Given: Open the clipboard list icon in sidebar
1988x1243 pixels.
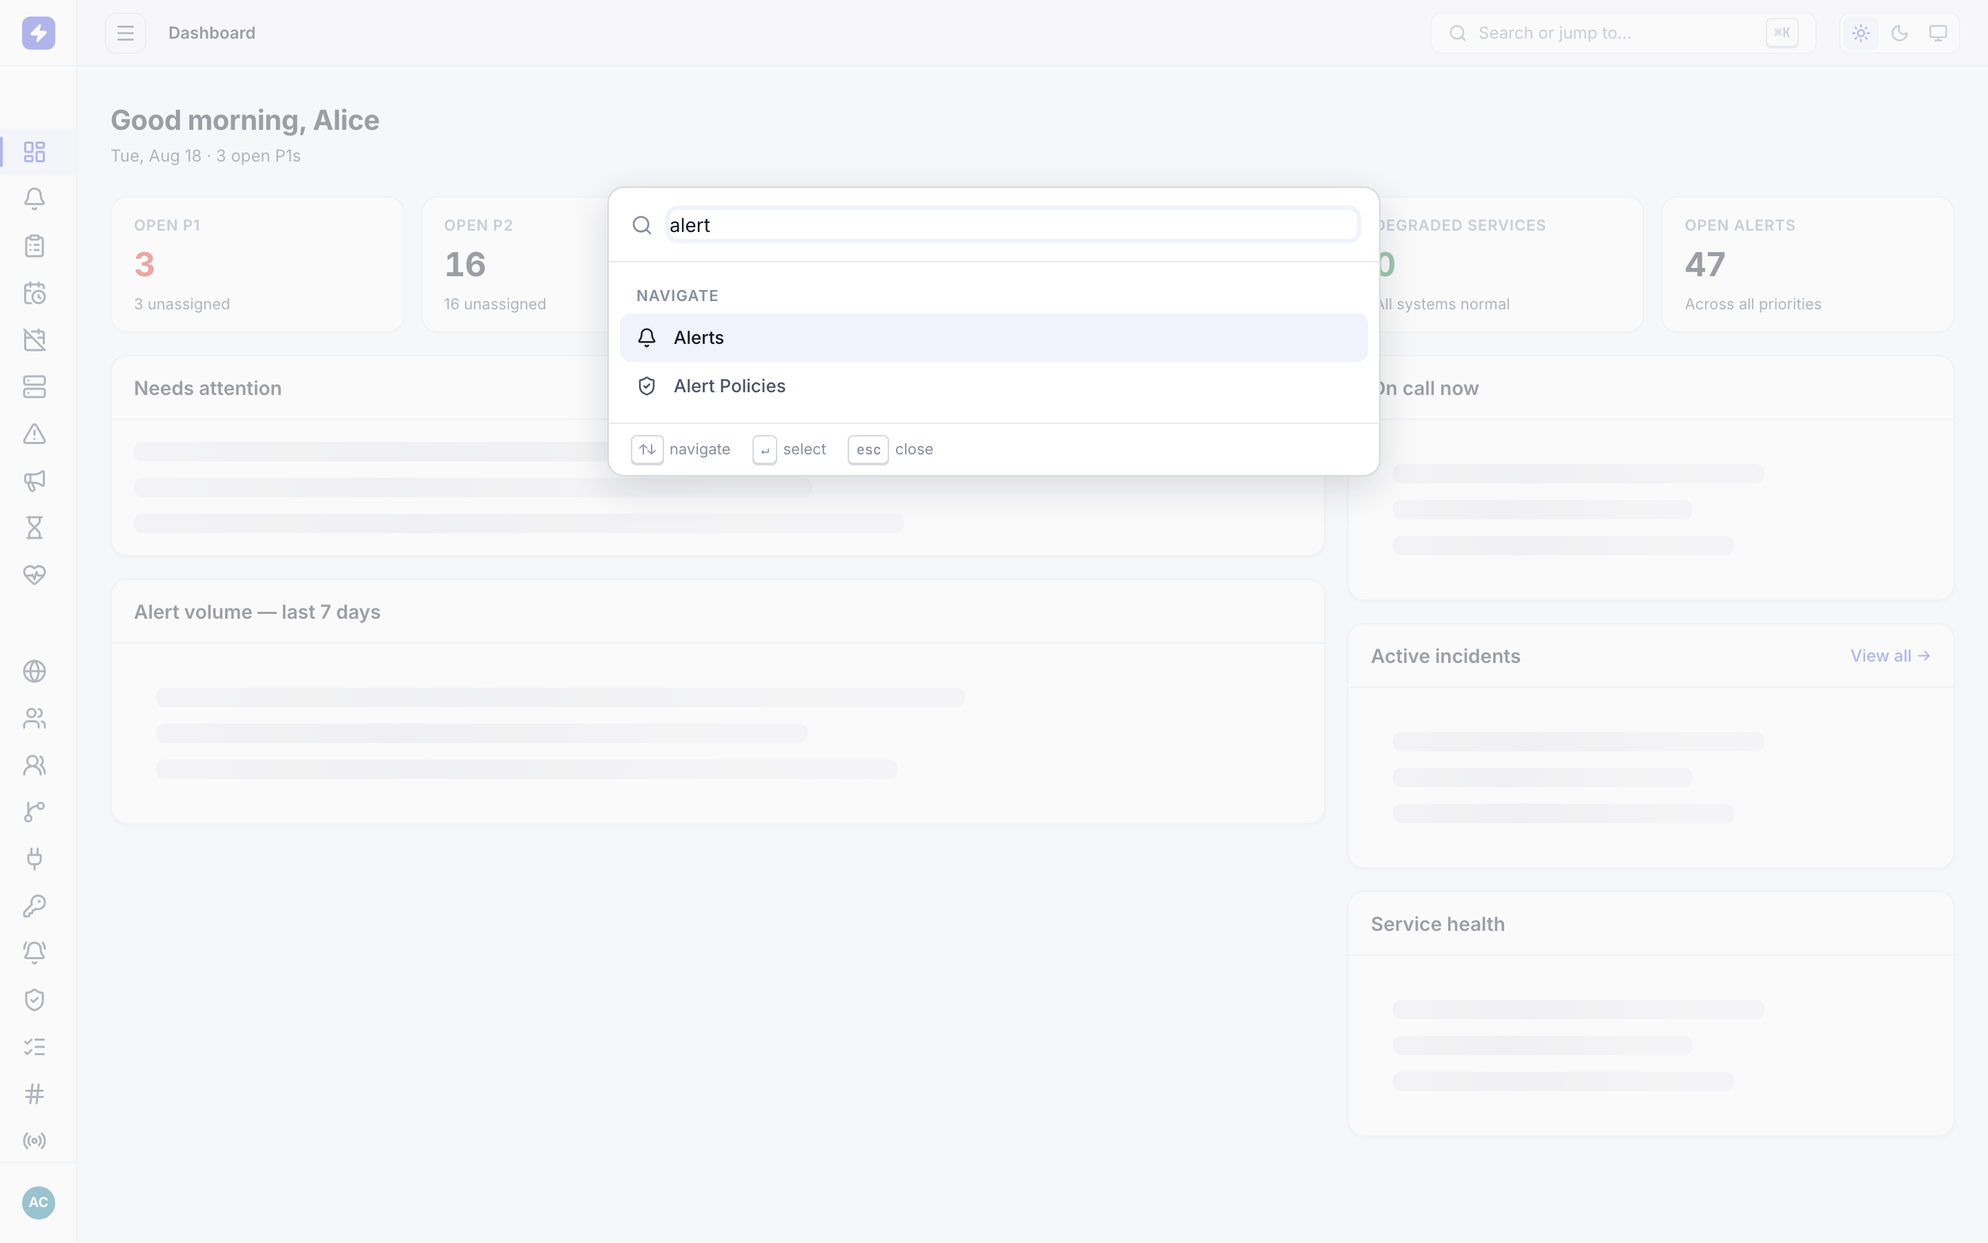Looking at the screenshot, I should click(x=35, y=246).
